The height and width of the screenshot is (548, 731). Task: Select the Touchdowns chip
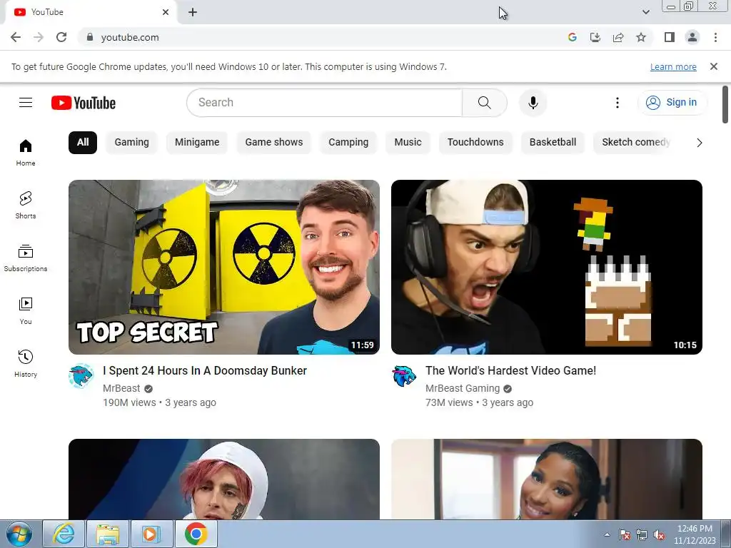[475, 142]
